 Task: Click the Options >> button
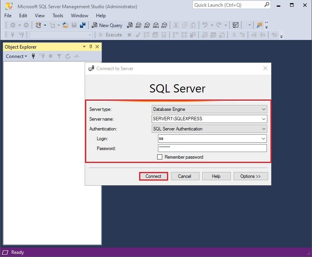point(250,176)
